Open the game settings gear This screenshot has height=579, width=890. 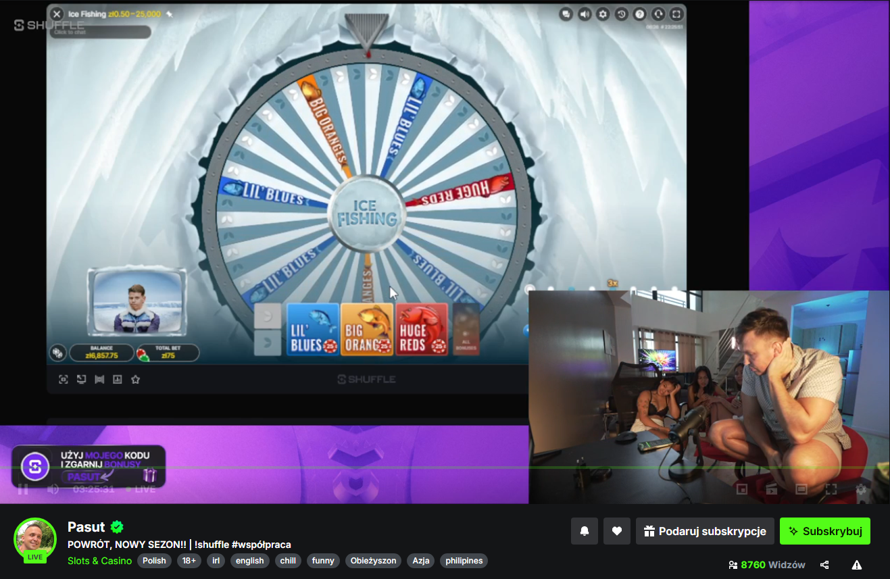pos(603,14)
